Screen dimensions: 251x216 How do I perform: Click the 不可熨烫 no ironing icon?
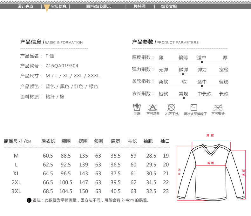point(218,108)
